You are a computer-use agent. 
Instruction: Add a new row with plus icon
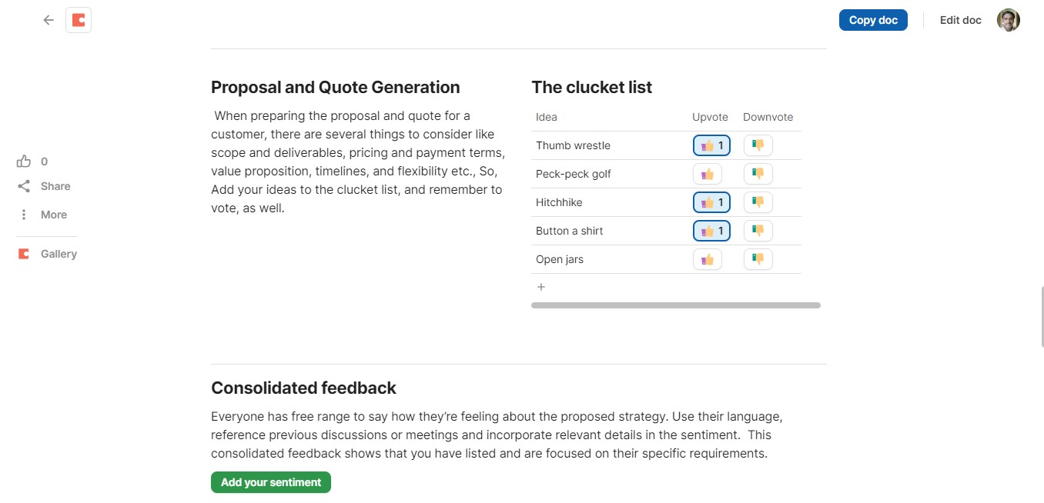tap(541, 287)
